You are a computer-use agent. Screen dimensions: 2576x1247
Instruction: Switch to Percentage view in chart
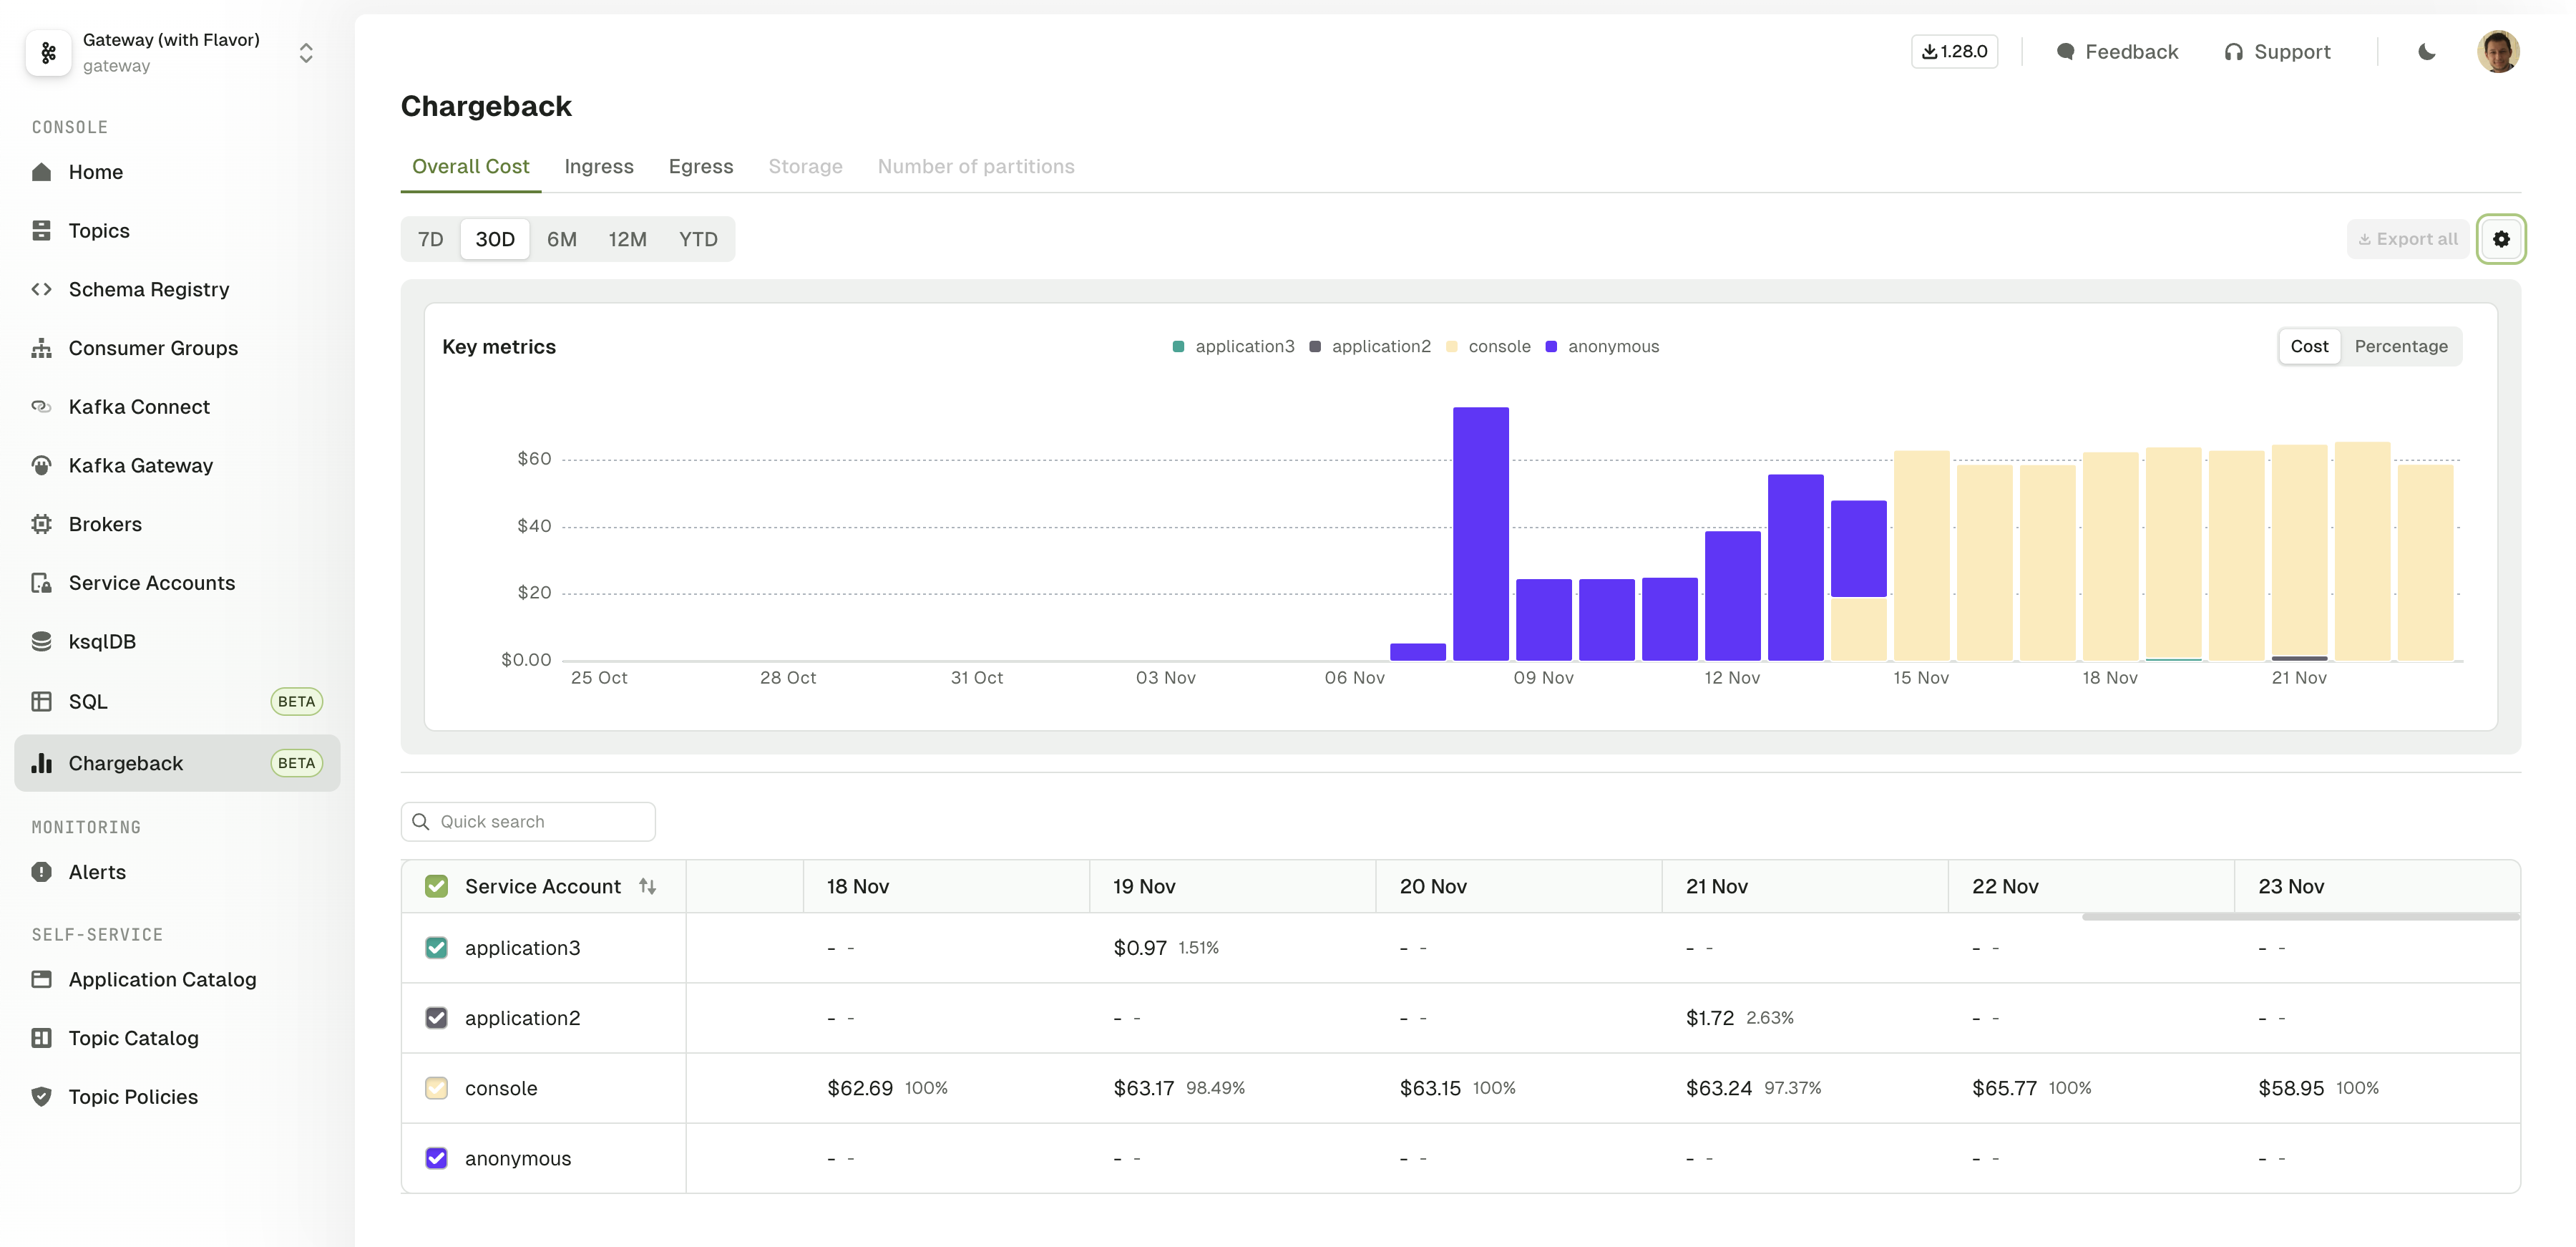pyautogui.click(x=2400, y=346)
